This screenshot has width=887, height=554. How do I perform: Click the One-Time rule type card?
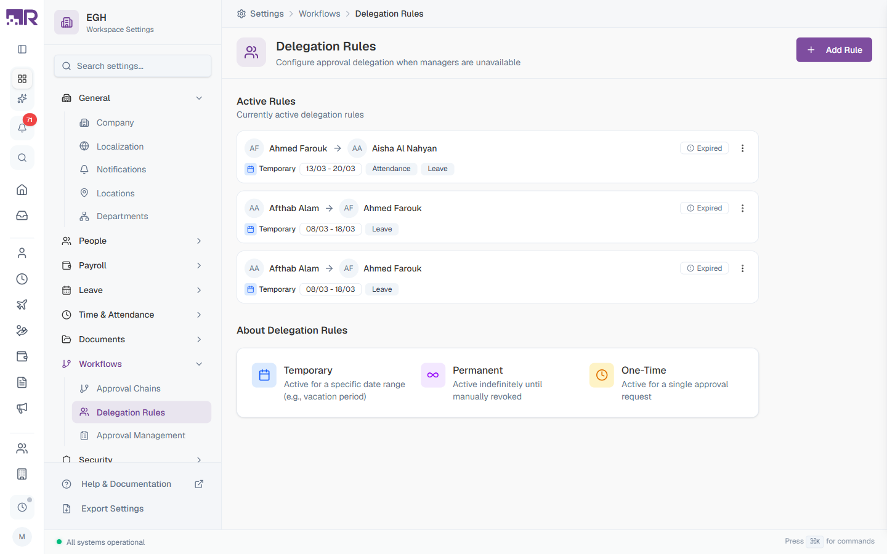(666, 383)
